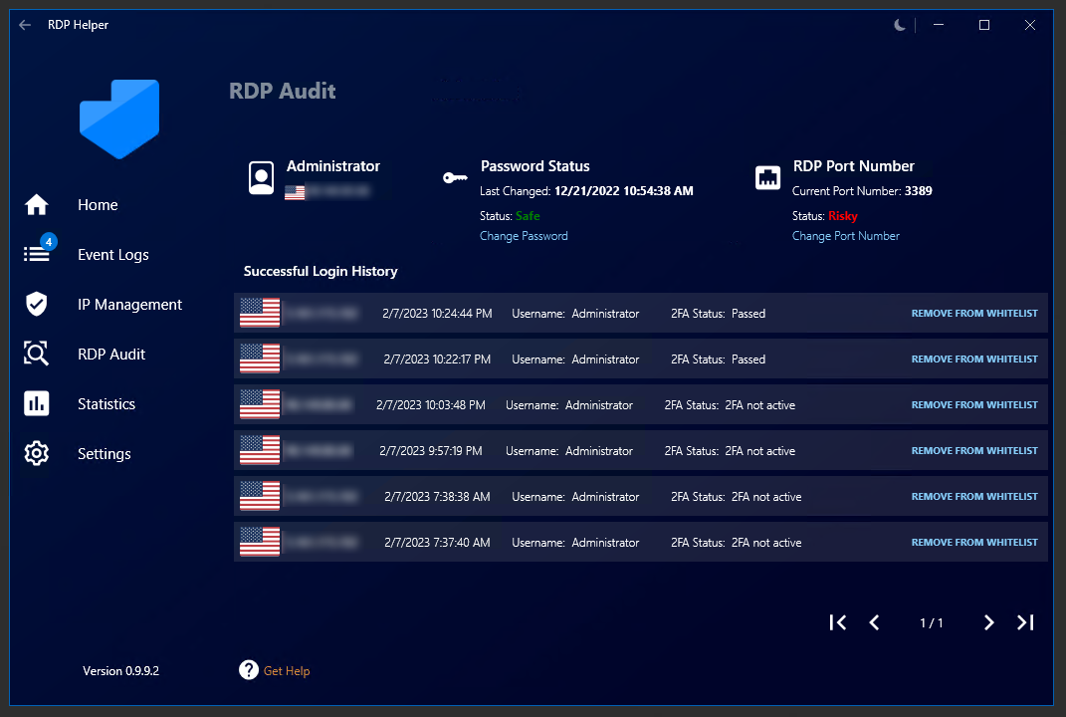Click the Change Port Number link
Screen dimensions: 1066x717
pos(845,236)
